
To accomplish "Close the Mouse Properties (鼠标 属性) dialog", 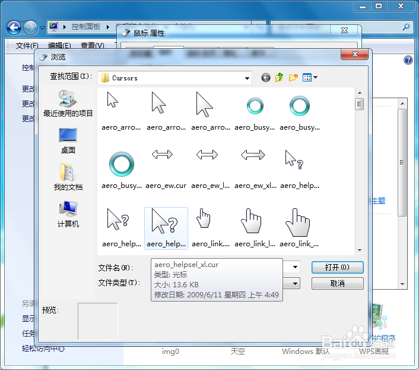I will pyautogui.click(x=344, y=30).
